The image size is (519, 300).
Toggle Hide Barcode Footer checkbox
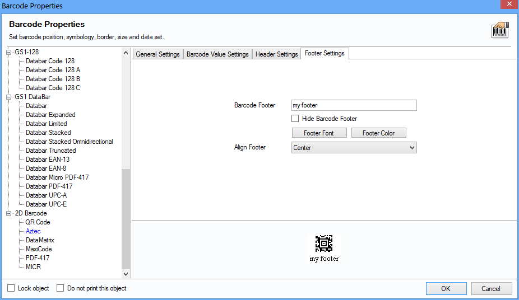[295, 118]
